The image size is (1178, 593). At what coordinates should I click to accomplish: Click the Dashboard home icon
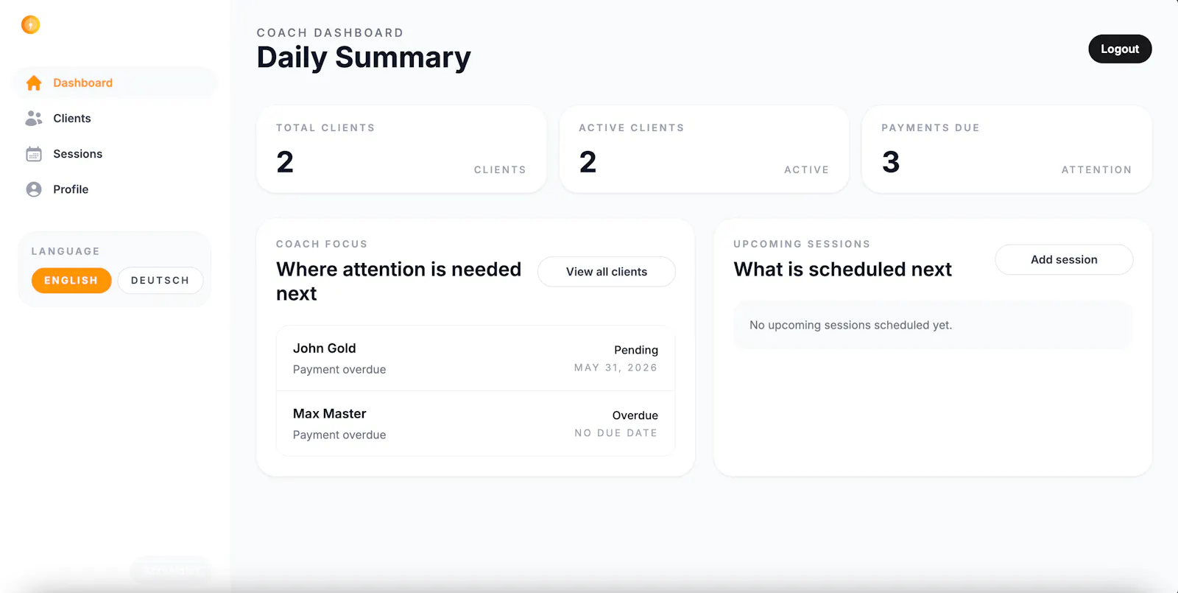click(34, 83)
